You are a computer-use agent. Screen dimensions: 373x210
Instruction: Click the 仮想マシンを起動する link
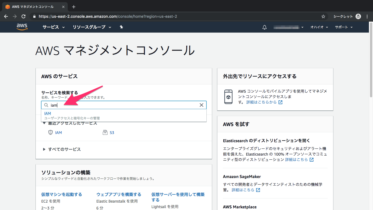click(61, 194)
